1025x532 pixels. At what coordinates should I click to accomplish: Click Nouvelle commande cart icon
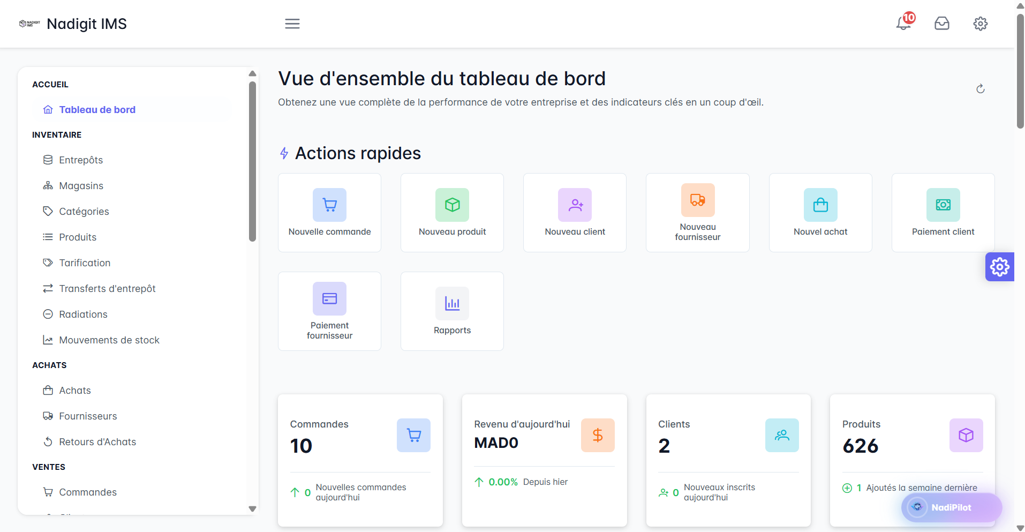coord(330,205)
